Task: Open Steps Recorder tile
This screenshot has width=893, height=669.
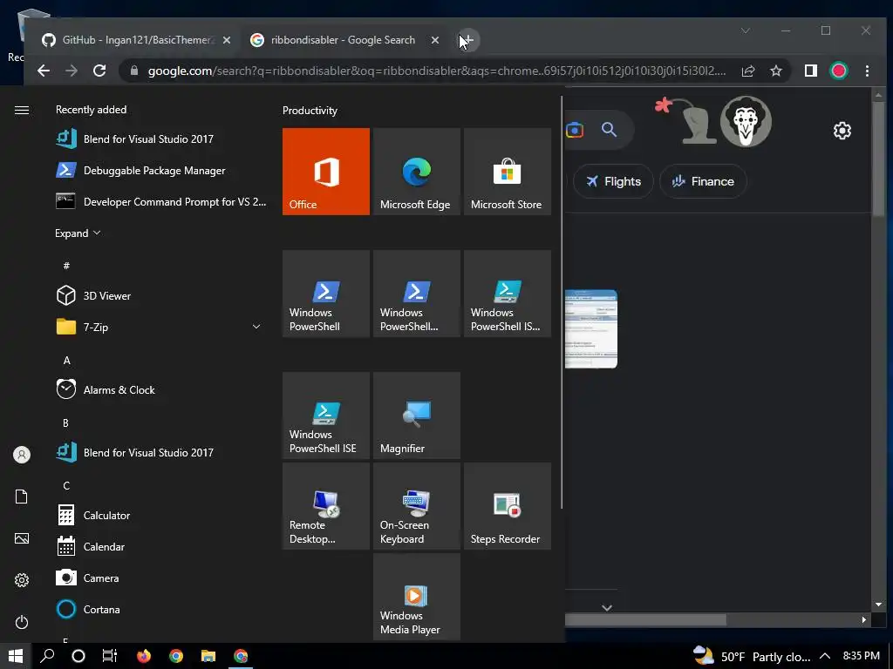Action: pyautogui.click(x=507, y=506)
